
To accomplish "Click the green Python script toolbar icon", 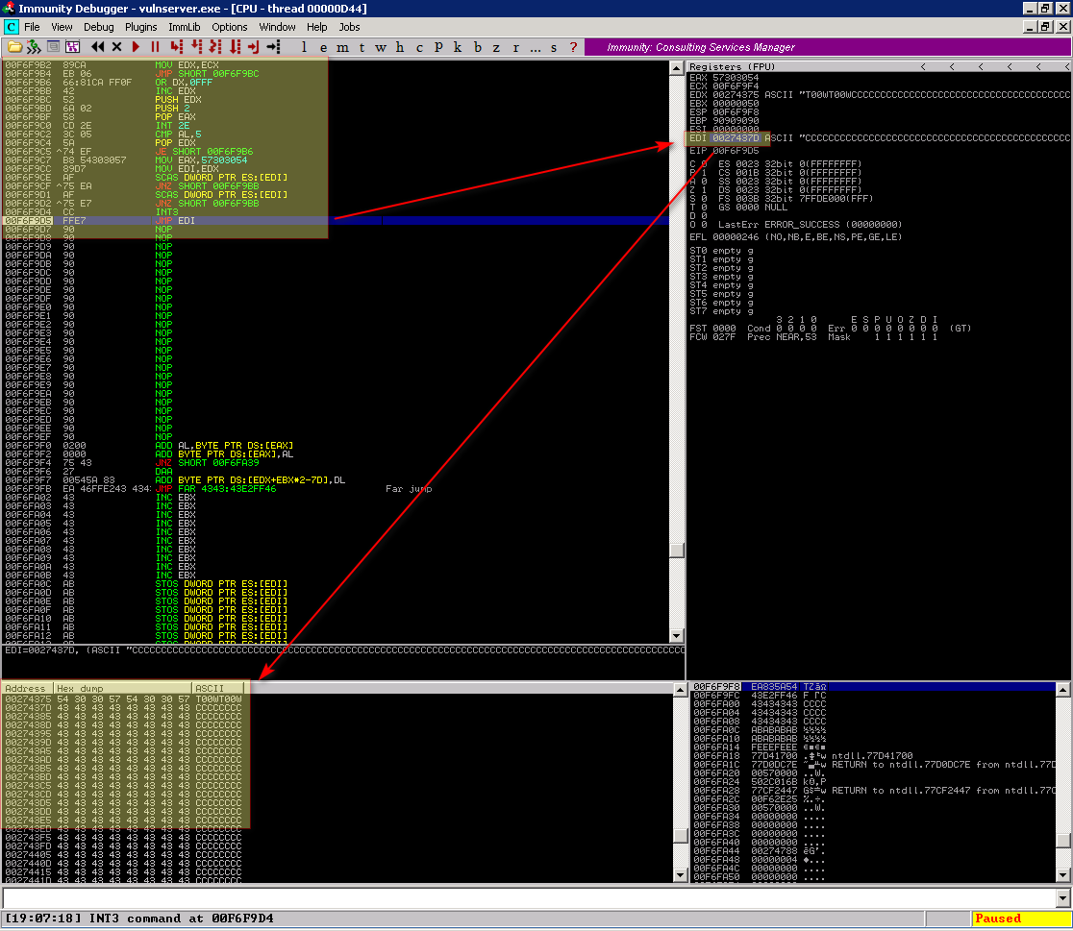I will (34, 47).
